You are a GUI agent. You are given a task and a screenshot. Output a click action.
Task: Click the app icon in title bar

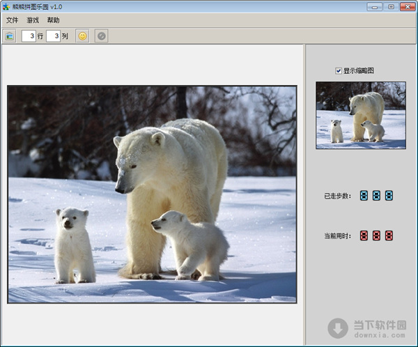(x=6, y=7)
